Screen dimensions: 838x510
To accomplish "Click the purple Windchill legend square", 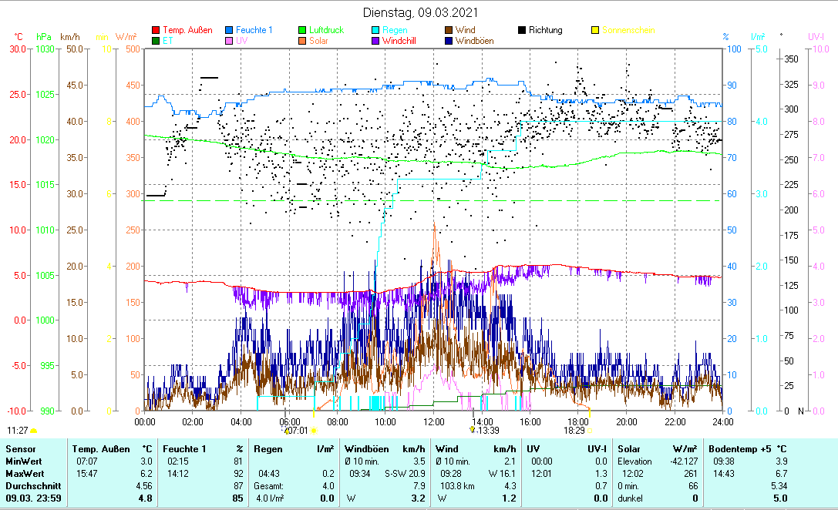I will 375,41.
